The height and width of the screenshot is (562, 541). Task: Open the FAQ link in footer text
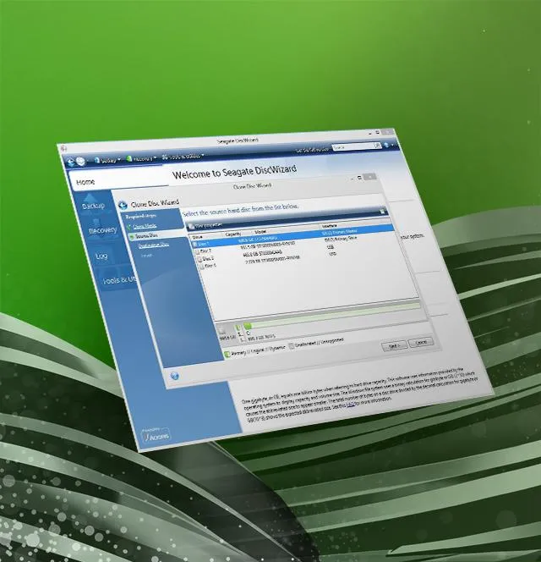pos(351,405)
